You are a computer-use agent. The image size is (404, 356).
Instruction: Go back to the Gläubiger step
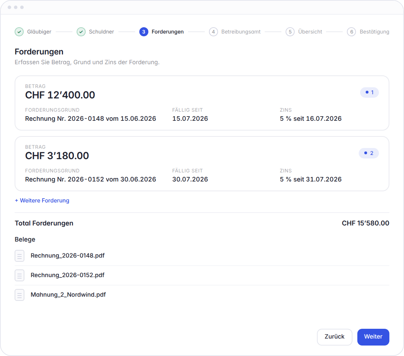click(39, 32)
